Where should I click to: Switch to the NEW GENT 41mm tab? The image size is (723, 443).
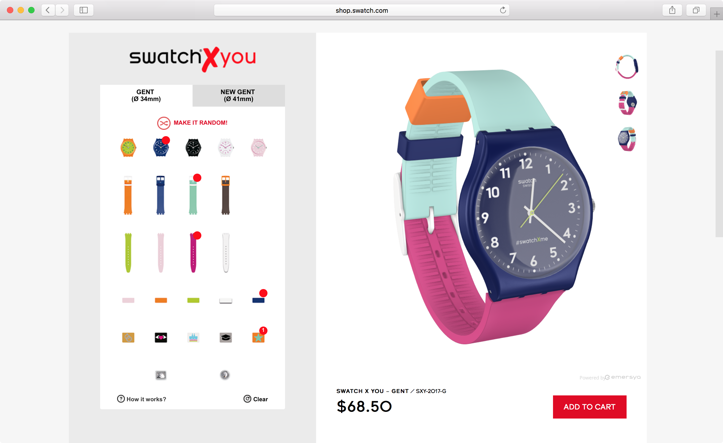tap(239, 95)
